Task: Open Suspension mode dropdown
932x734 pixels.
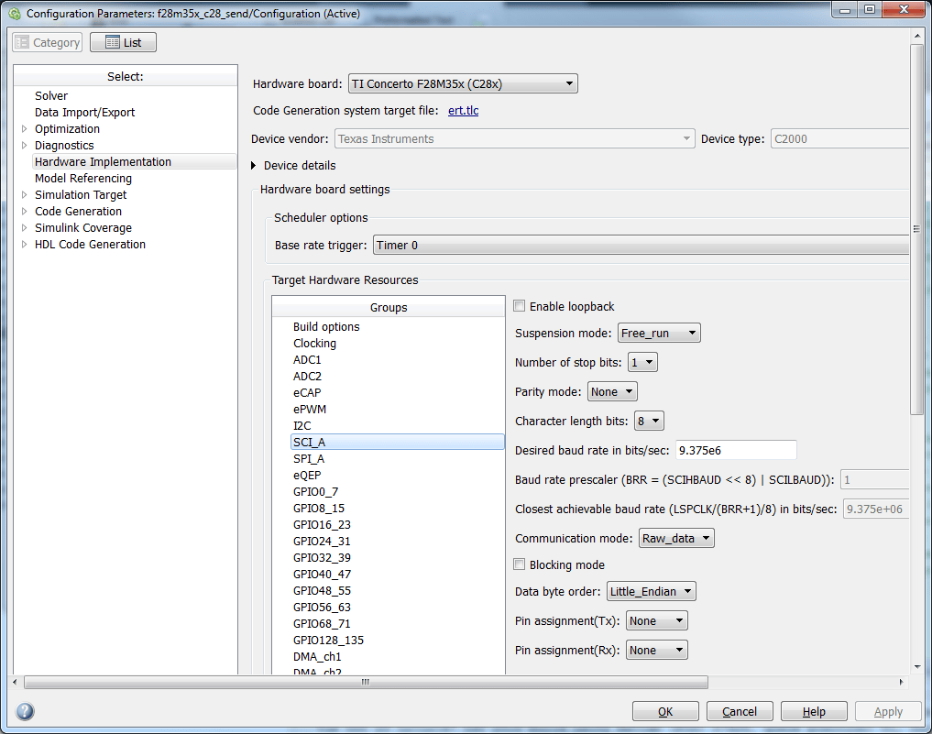Action: (659, 333)
